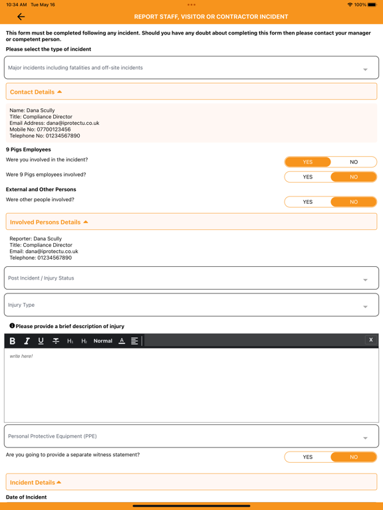Click the injury description text area
Viewport: 383px width, 510px height.
(x=191, y=385)
